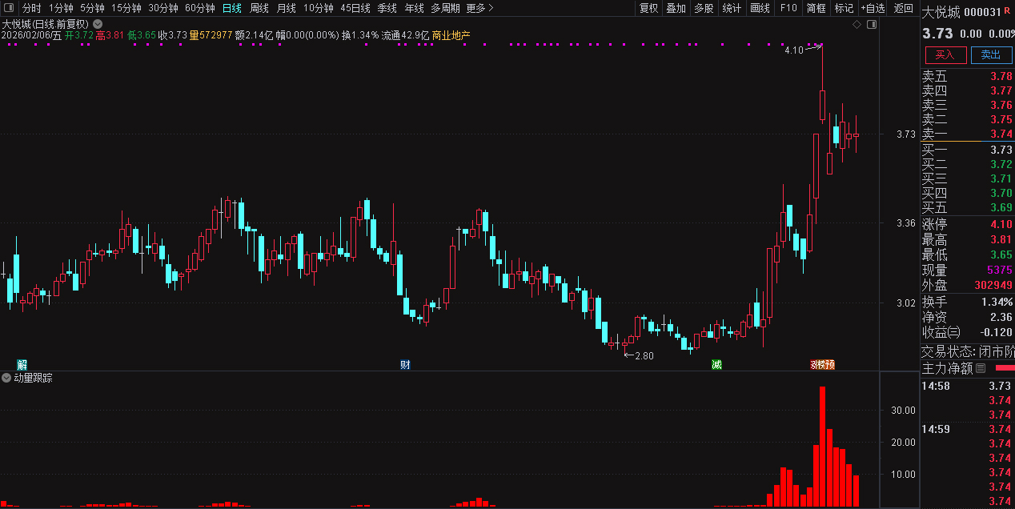The height and width of the screenshot is (509, 1015).
Task: Click the 返回 back button
Action: (903, 8)
